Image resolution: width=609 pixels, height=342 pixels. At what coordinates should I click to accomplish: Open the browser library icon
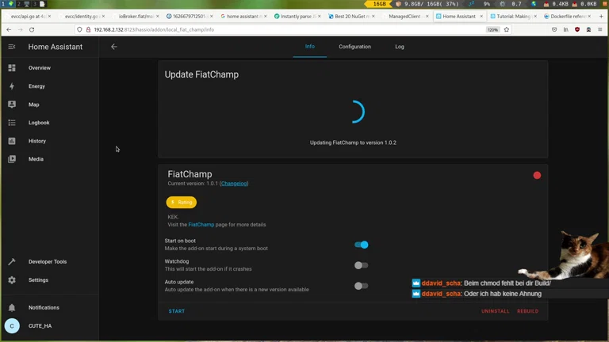[x=566, y=29]
